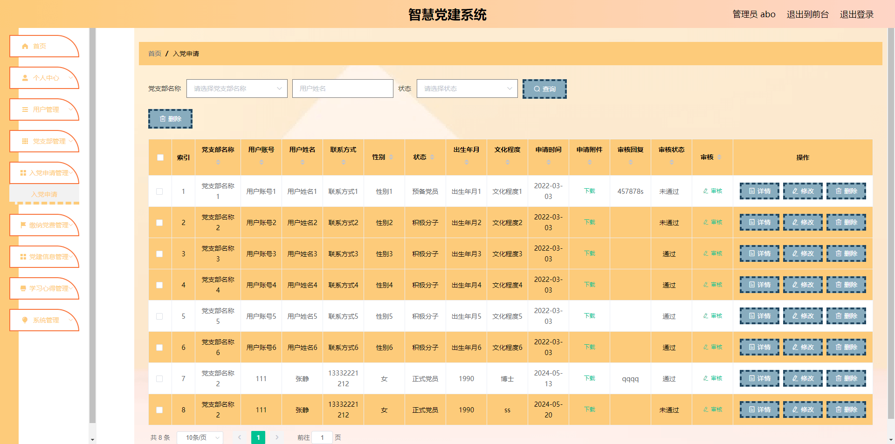Click the 审核 edit icon in row 7
This screenshot has height=444, width=895.
coord(706,378)
